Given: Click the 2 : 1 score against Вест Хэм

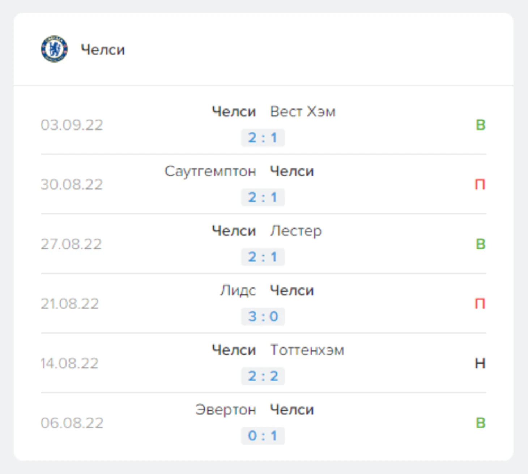Looking at the screenshot, I should point(263,138).
